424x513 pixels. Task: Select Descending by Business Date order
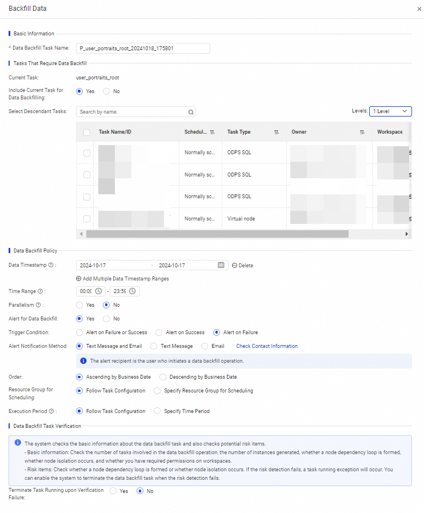163,377
